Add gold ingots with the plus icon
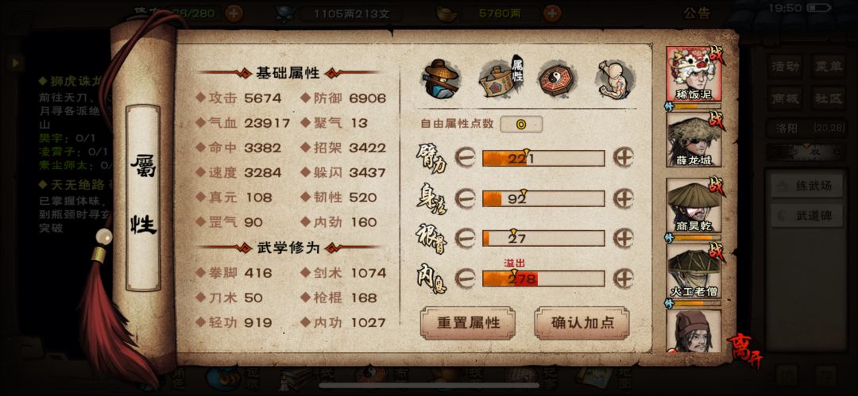The image size is (858, 396). (553, 13)
